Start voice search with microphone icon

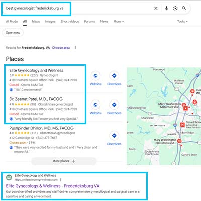pos(166,8)
